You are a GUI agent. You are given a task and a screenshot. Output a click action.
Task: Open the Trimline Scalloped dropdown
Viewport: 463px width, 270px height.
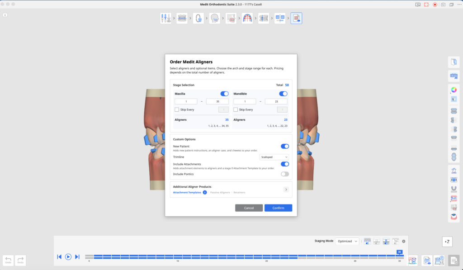(x=274, y=157)
